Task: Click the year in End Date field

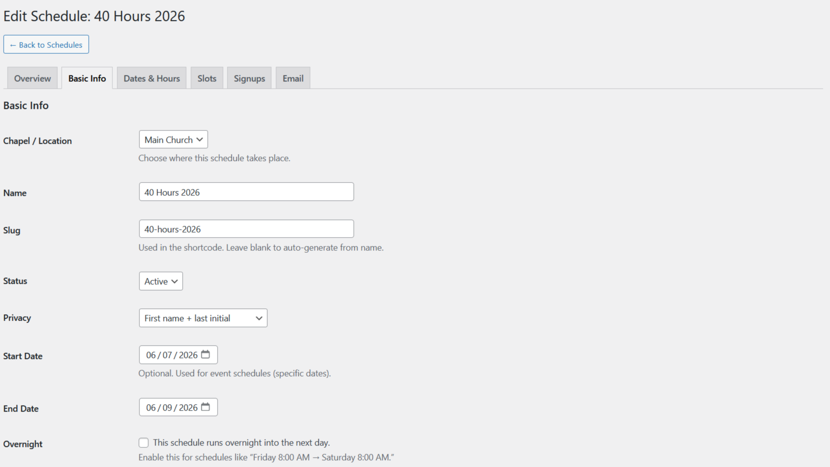Action: coord(188,408)
